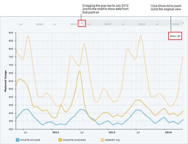Click the 2011 label in the overview timeline

(x=74, y=24)
